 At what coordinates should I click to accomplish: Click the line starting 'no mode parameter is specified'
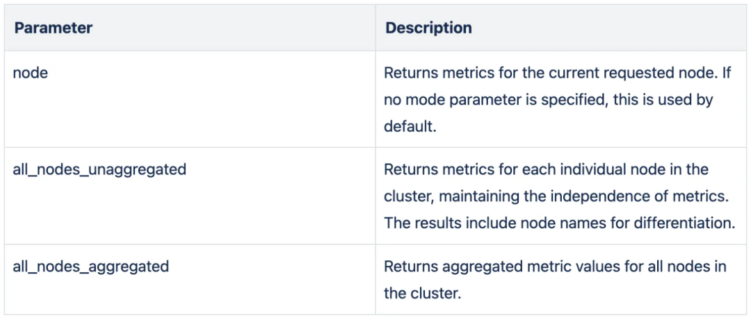tap(548, 100)
